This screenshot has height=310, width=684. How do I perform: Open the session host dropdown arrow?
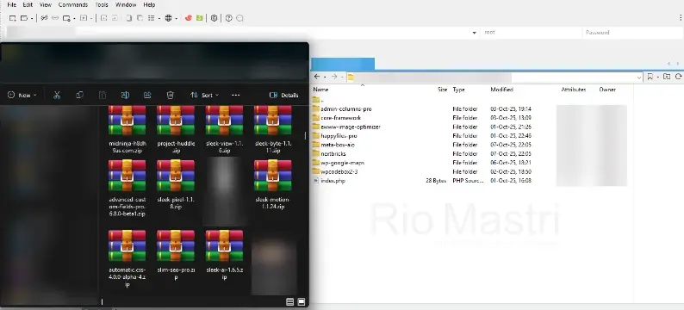pos(474,33)
